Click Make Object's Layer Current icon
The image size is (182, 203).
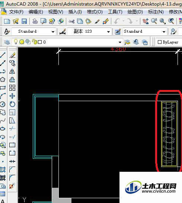[127, 42]
